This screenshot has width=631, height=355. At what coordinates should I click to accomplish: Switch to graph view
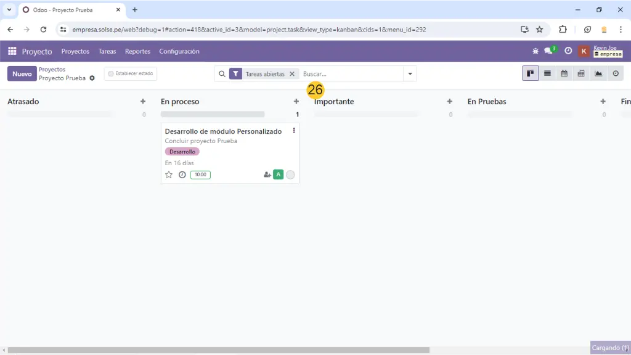coord(598,74)
